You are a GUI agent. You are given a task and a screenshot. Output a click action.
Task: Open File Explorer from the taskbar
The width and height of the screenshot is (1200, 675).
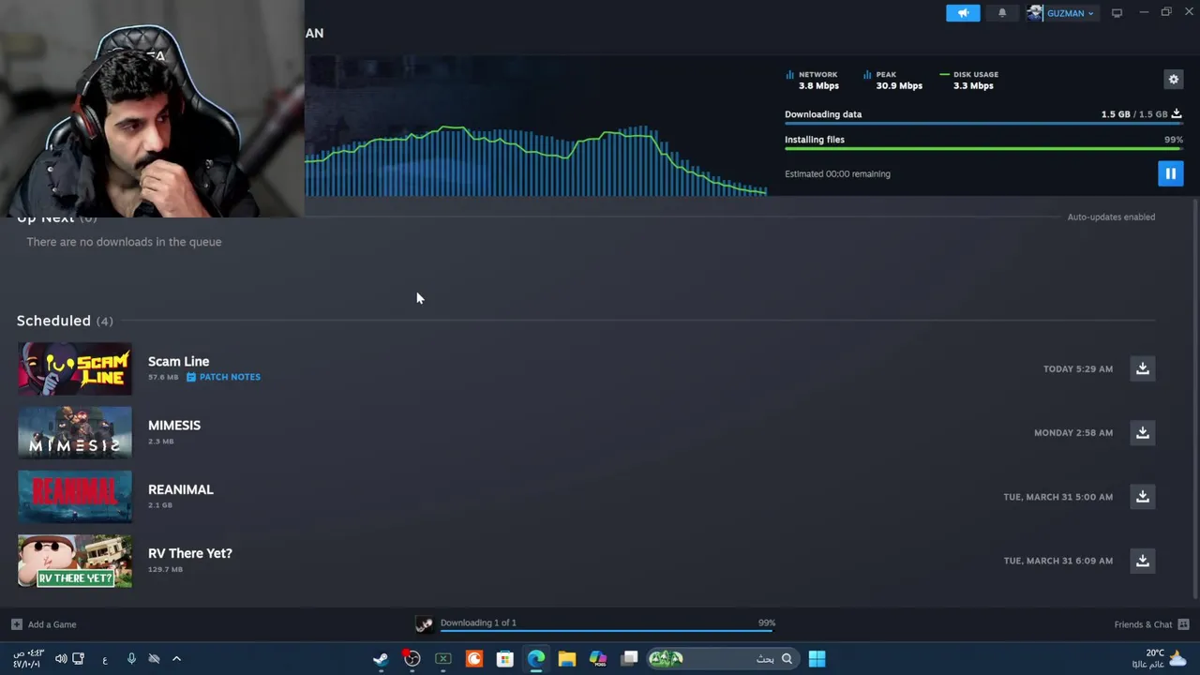click(x=566, y=659)
